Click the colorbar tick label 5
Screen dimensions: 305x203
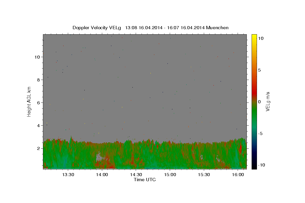(259, 70)
